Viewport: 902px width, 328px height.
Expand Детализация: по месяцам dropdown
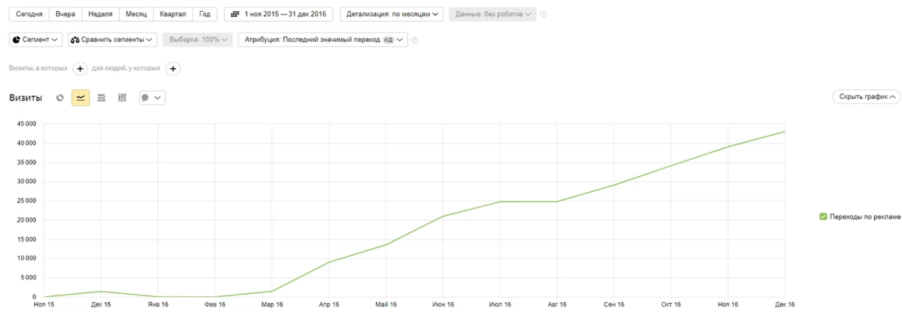coord(392,14)
